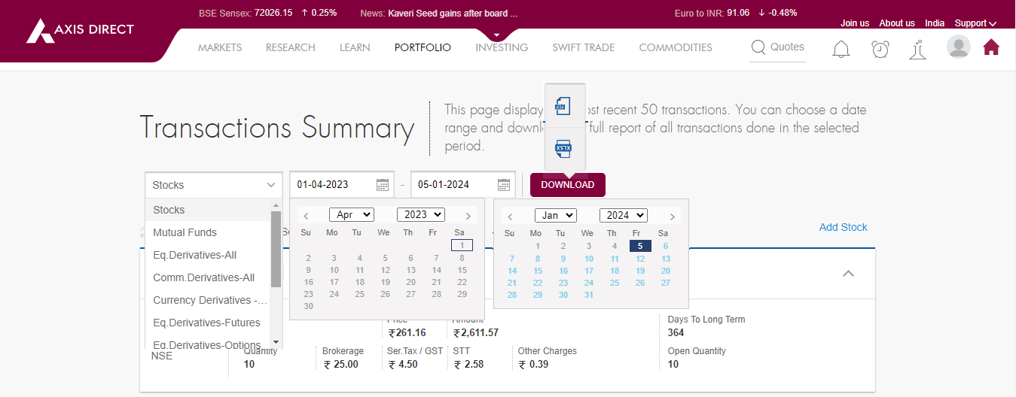Click the Add Stock link

(x=843, y=227)
